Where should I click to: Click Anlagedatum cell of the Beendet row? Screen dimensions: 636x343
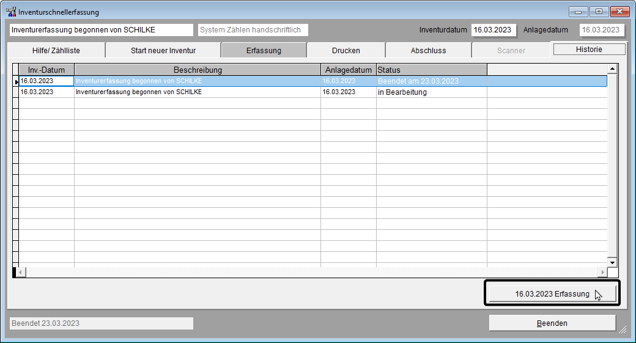349,81
